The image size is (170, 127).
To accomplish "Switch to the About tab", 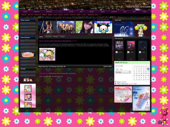I will [x=41, y=37].
